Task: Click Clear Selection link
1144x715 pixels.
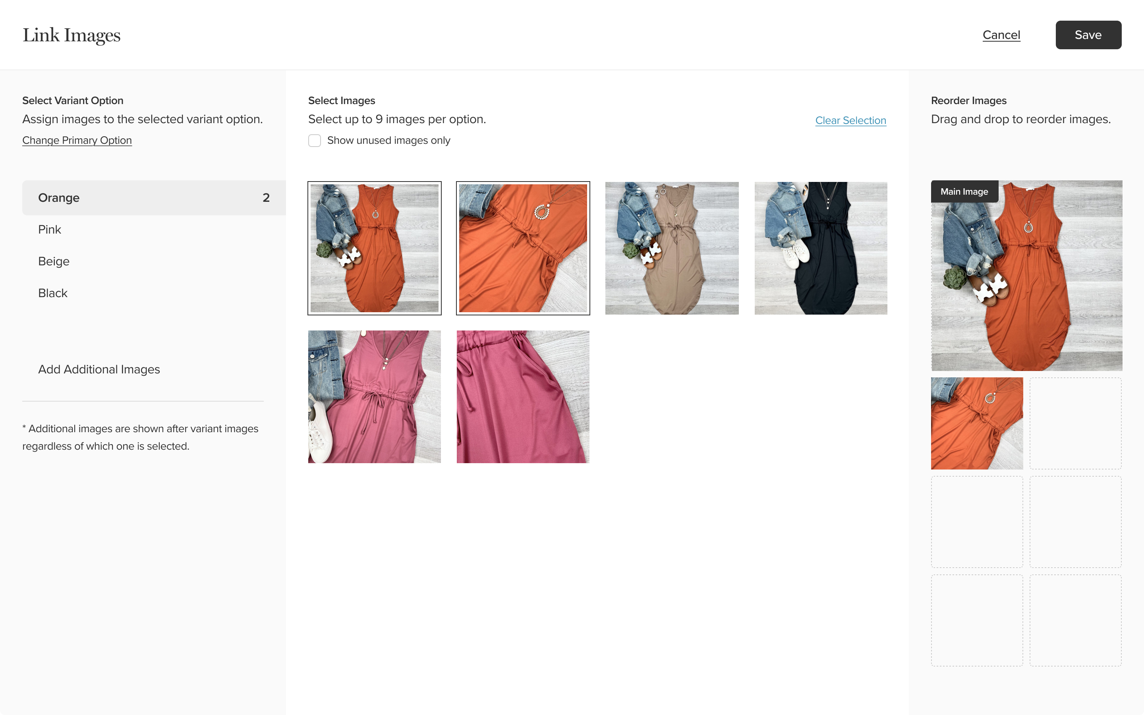Action: (850, 120)
